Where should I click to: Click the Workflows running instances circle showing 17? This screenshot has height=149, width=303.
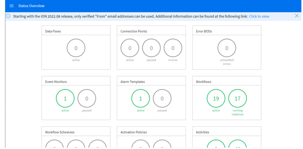[x=238, y=98]
